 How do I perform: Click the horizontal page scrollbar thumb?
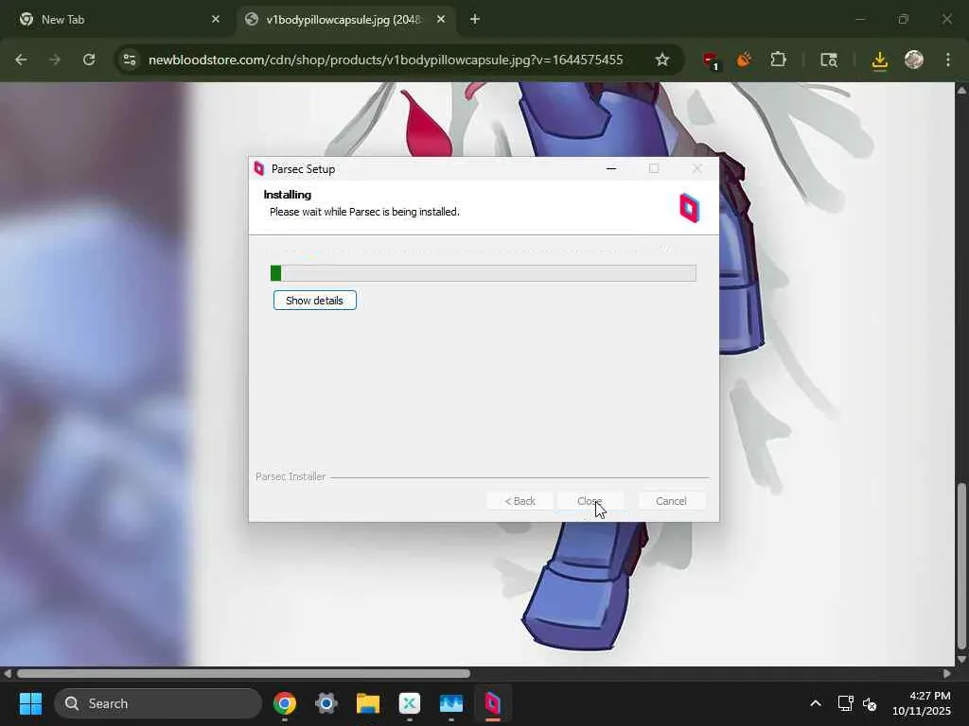[x=243, y=673]
